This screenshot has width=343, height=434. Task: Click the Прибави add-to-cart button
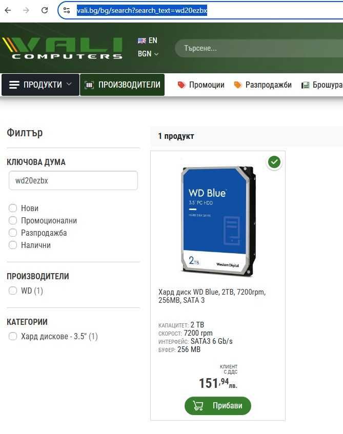pos(218,406)
